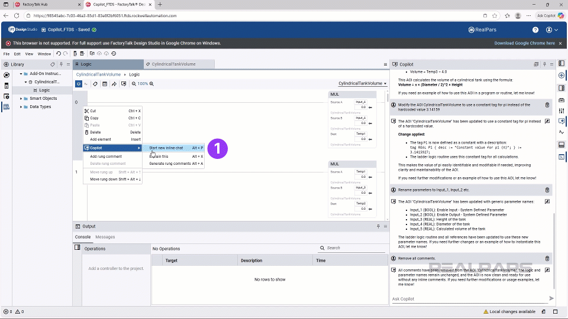Delete the 'Remove all comments' prompt
This screenshot has width=568, height=319.
[547, 259]
